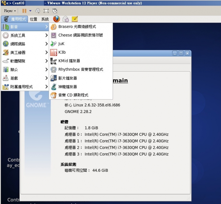Click the Cheese smiley icon
Image resolution: width=221 pixels, height=204 pixels.
(x=53, y=35)
